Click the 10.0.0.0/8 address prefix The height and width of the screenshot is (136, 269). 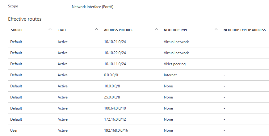(112, 86)
